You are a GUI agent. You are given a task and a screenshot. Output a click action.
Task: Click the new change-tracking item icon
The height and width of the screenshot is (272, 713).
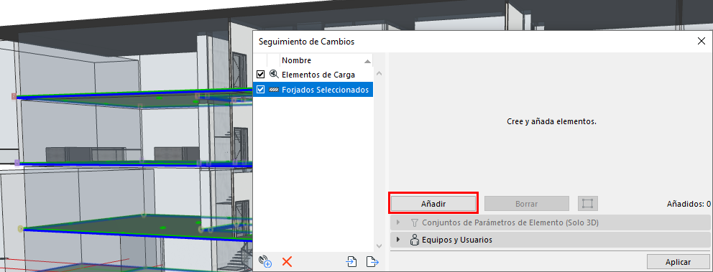click(265, 261)
